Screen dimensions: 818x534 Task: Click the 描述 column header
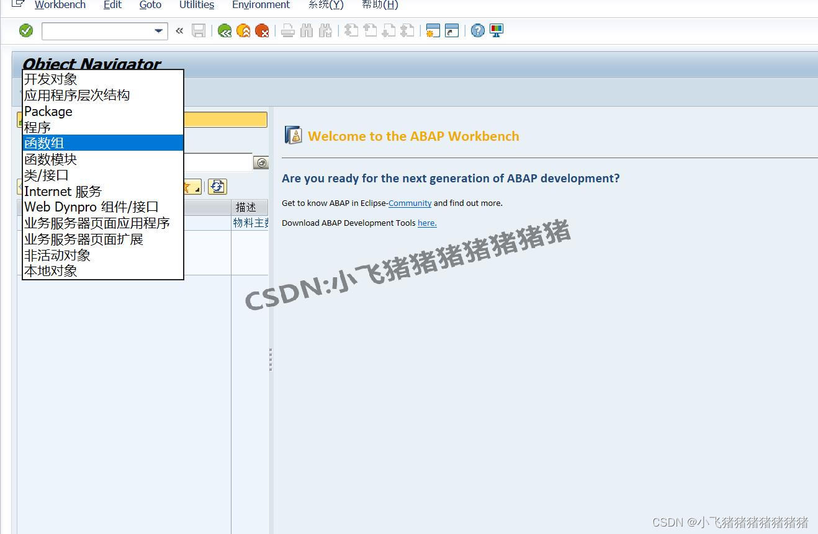[249, 207]
